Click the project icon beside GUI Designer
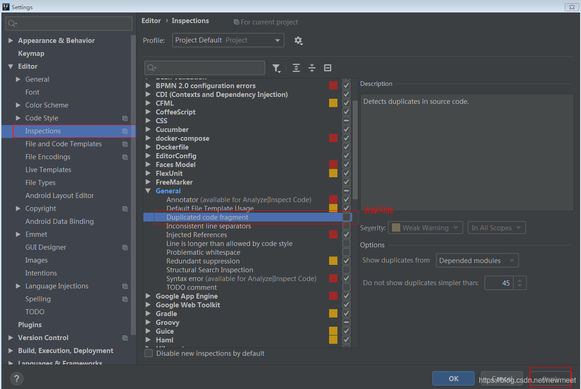 click(125, 247)
